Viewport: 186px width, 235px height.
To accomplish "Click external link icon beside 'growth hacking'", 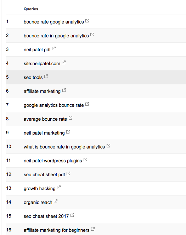I will point(59,188).
